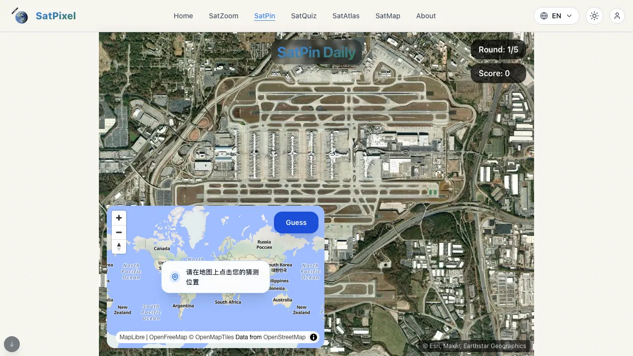Open the OpenStreetMap data link
633x356 pixels.
click(x=284, y=337)
